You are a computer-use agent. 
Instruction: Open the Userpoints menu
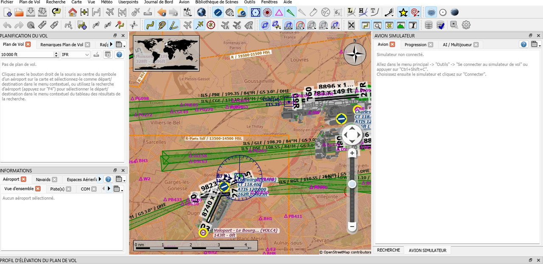point(128,2)
